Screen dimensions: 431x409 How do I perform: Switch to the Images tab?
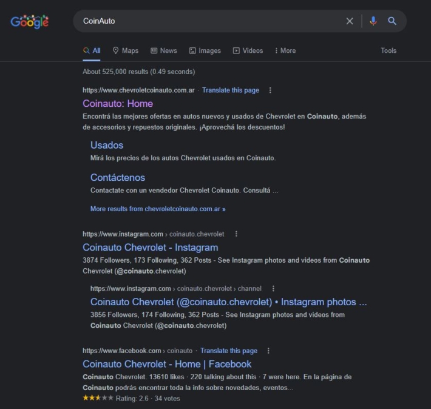click(x=205, y=50)
